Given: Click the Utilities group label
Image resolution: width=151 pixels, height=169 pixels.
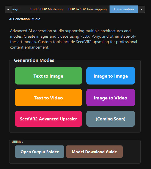Looking at the screenshot, I should click(x=17, y=142).
